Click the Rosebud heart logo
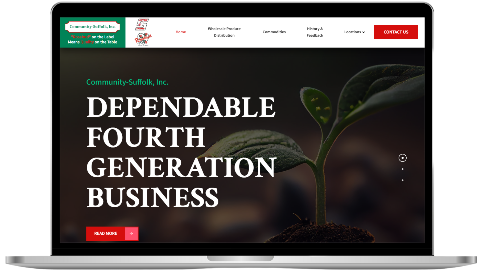This screenshot has height=270, width=481. 143,39
